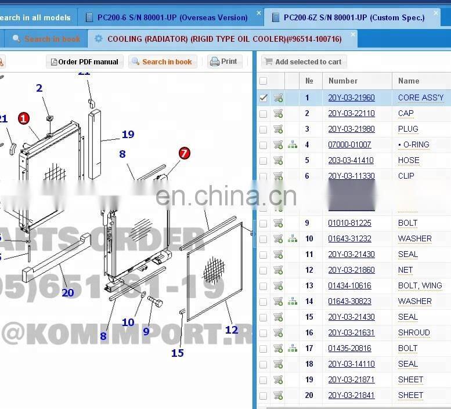Toggle select-all checkbox in table header

[x=263, y=81]
